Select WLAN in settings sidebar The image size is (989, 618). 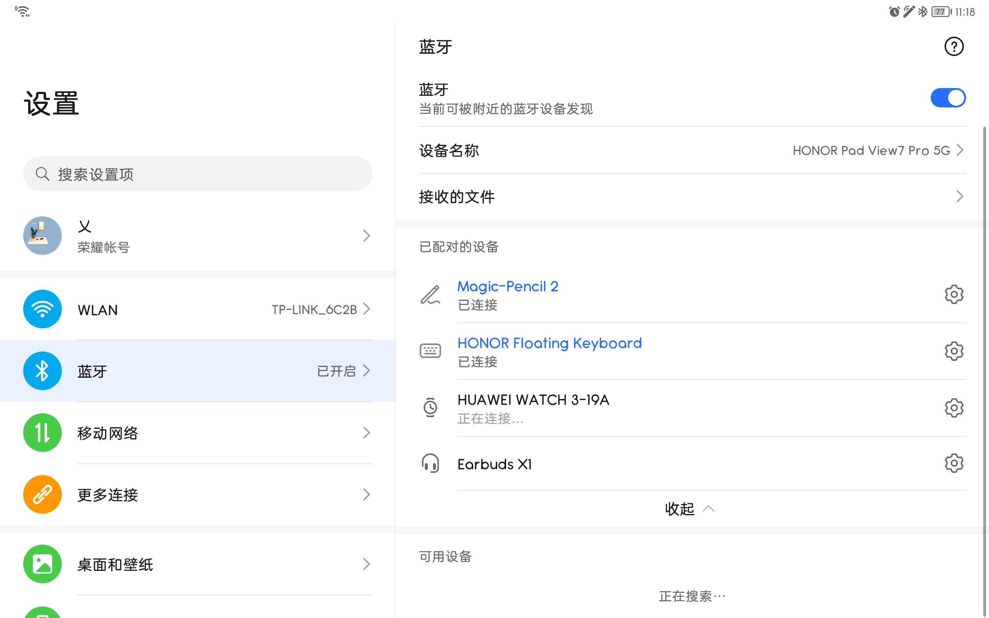click(x=198, y=309)
